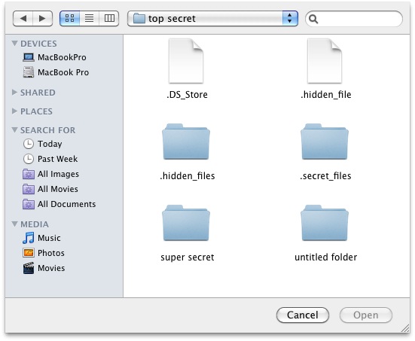
Task: Switch to column view mode
Action: click(109, 19)
